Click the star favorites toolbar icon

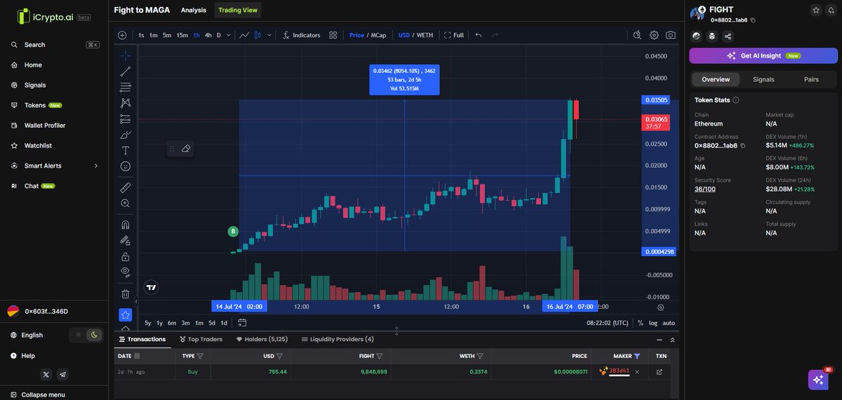[x=126, y=314]
